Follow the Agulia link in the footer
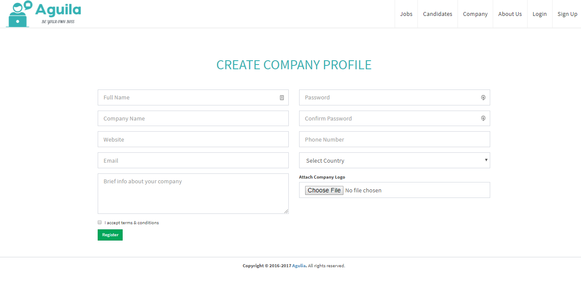581x284 pixels. 299,266
